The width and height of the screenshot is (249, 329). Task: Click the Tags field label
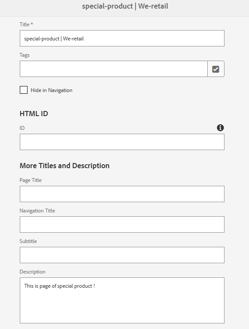[x=25, y=55]
